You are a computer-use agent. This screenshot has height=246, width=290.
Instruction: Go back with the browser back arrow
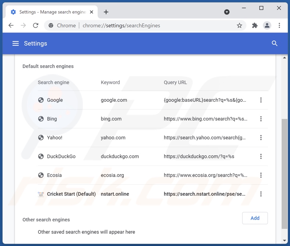click(x=11, y=25)
